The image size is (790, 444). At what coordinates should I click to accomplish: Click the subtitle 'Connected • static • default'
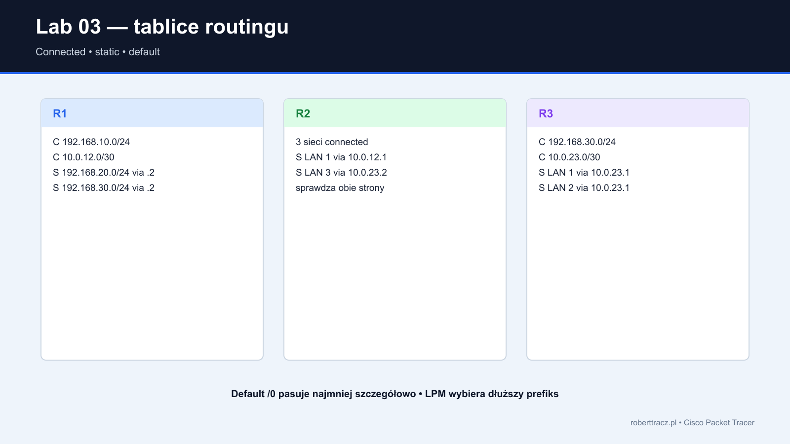point(98,52)
